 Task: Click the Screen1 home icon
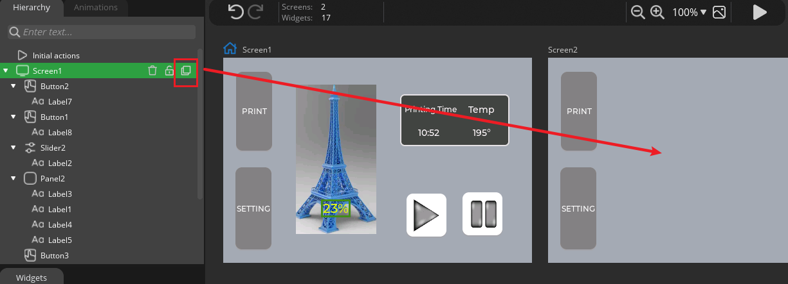point(230,49)
